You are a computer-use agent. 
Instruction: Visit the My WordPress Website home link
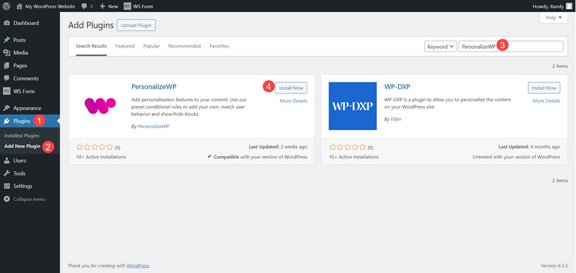(46, 6)
